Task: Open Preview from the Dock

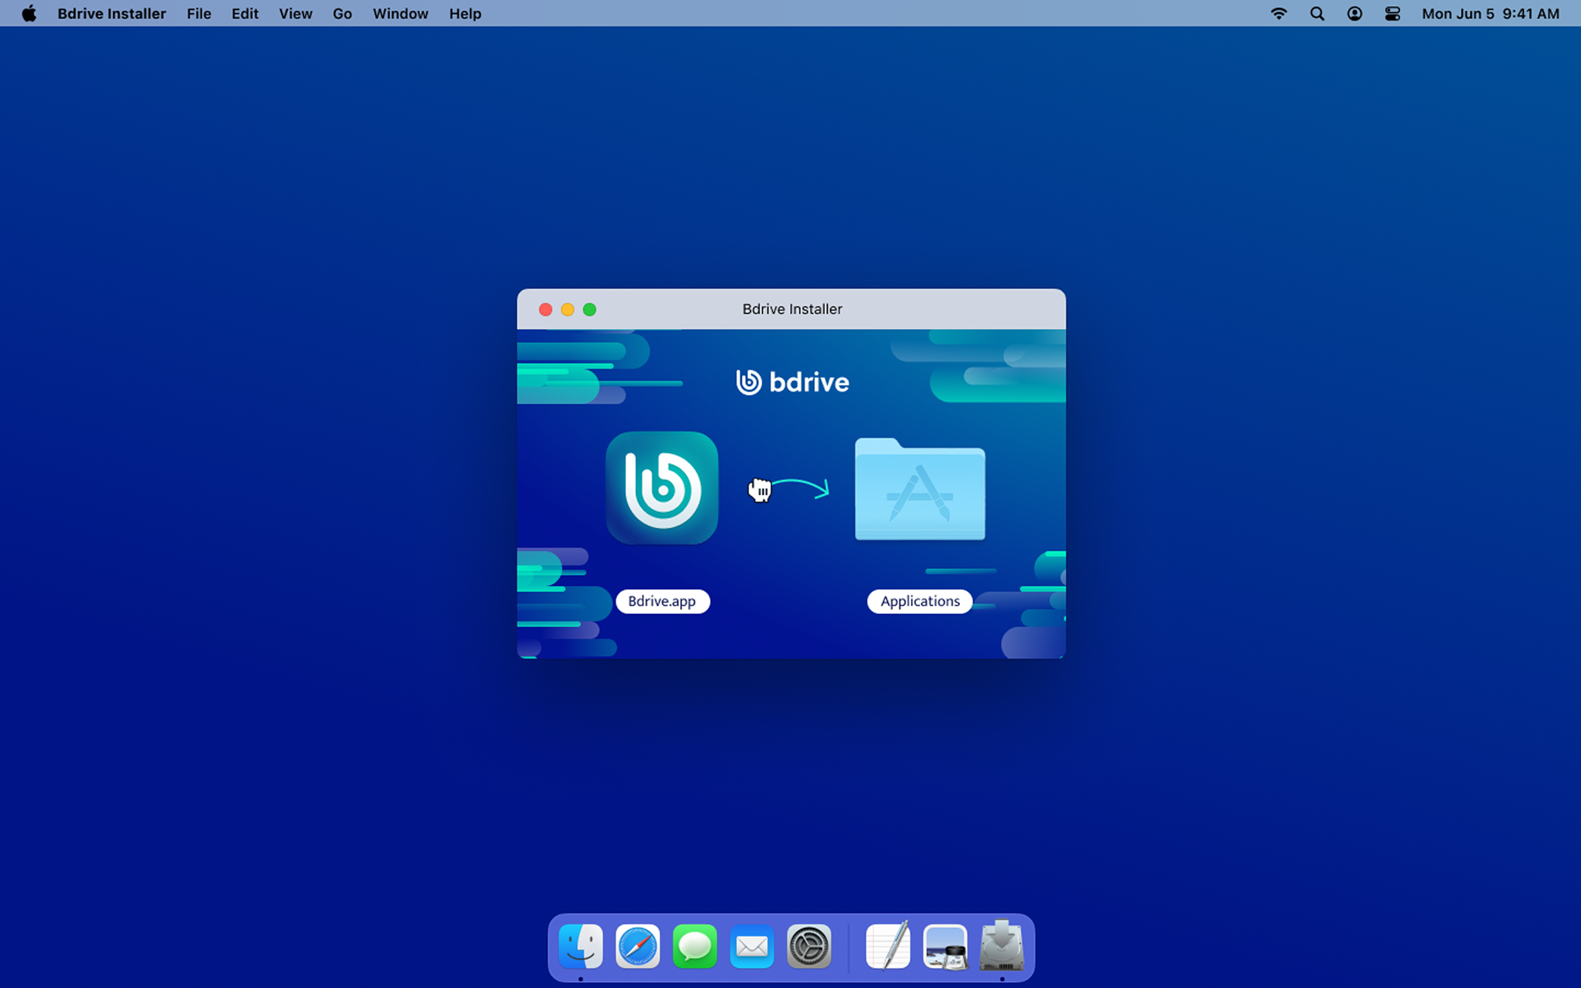Action: click(x=945, y=946)
